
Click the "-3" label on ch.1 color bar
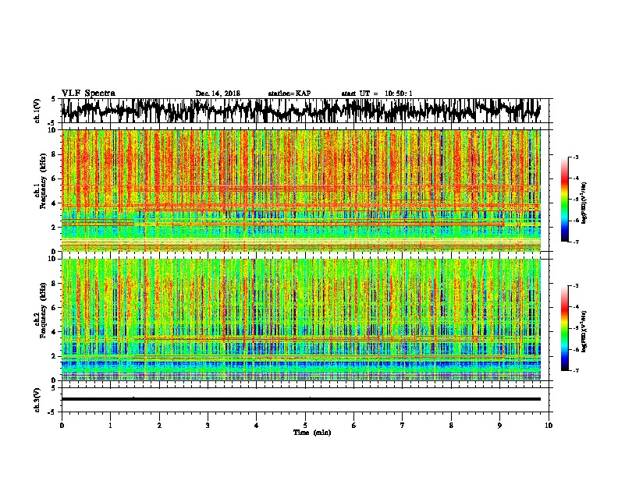(576, 157)
